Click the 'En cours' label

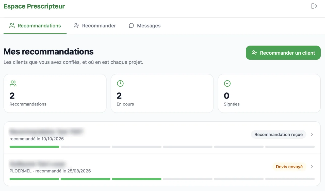tap(125, 104)
